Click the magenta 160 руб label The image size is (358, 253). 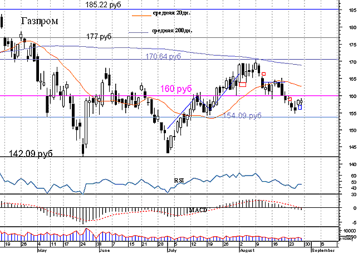coord(176,89)
